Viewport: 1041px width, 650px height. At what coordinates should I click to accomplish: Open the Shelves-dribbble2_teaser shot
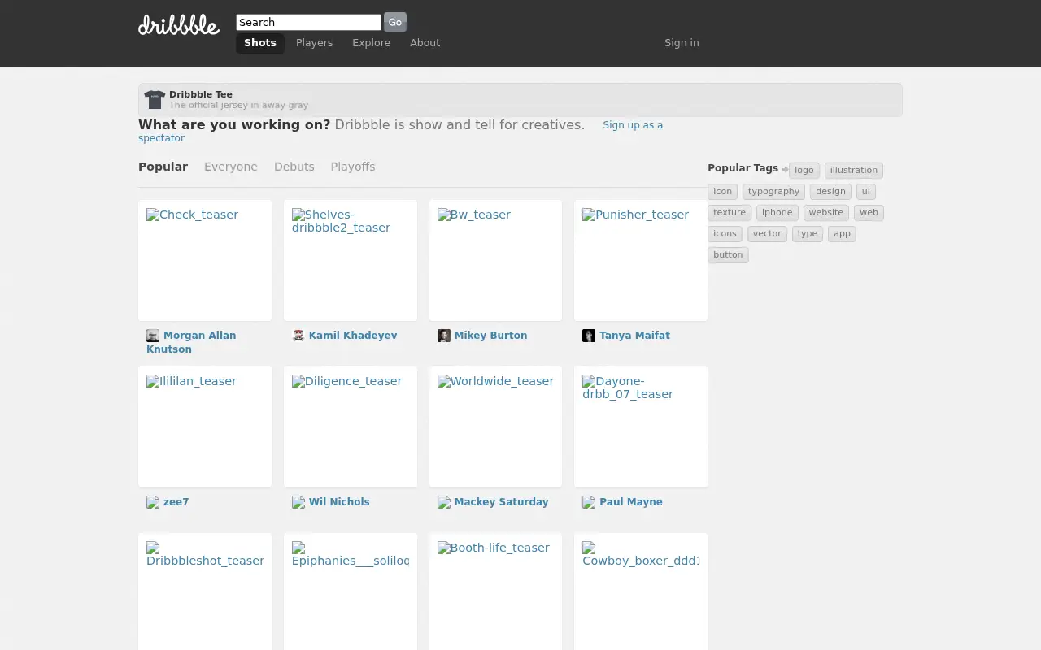(x=351, y=260)
